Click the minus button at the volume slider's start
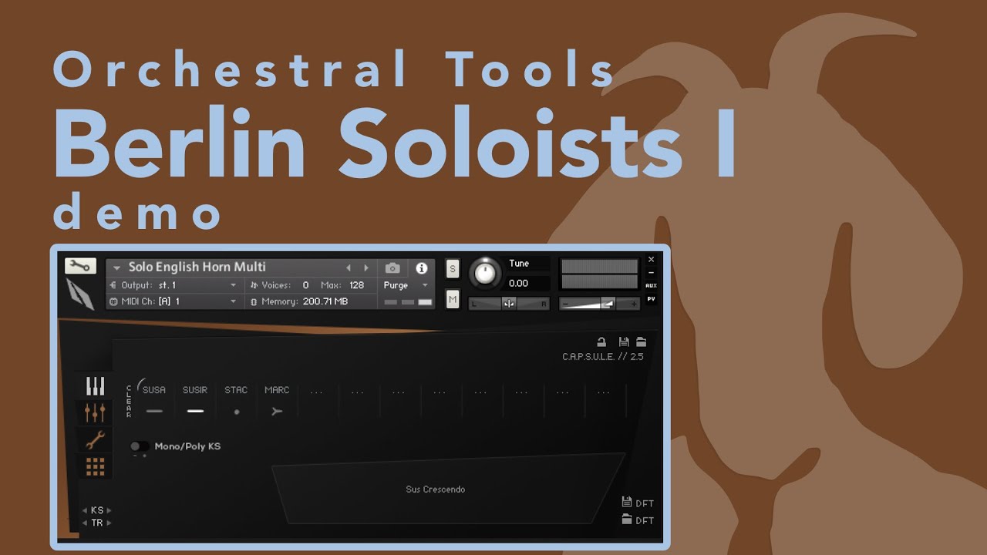Image resolution: width=987 pixels, height=555 pixels. tap(565, 304)
